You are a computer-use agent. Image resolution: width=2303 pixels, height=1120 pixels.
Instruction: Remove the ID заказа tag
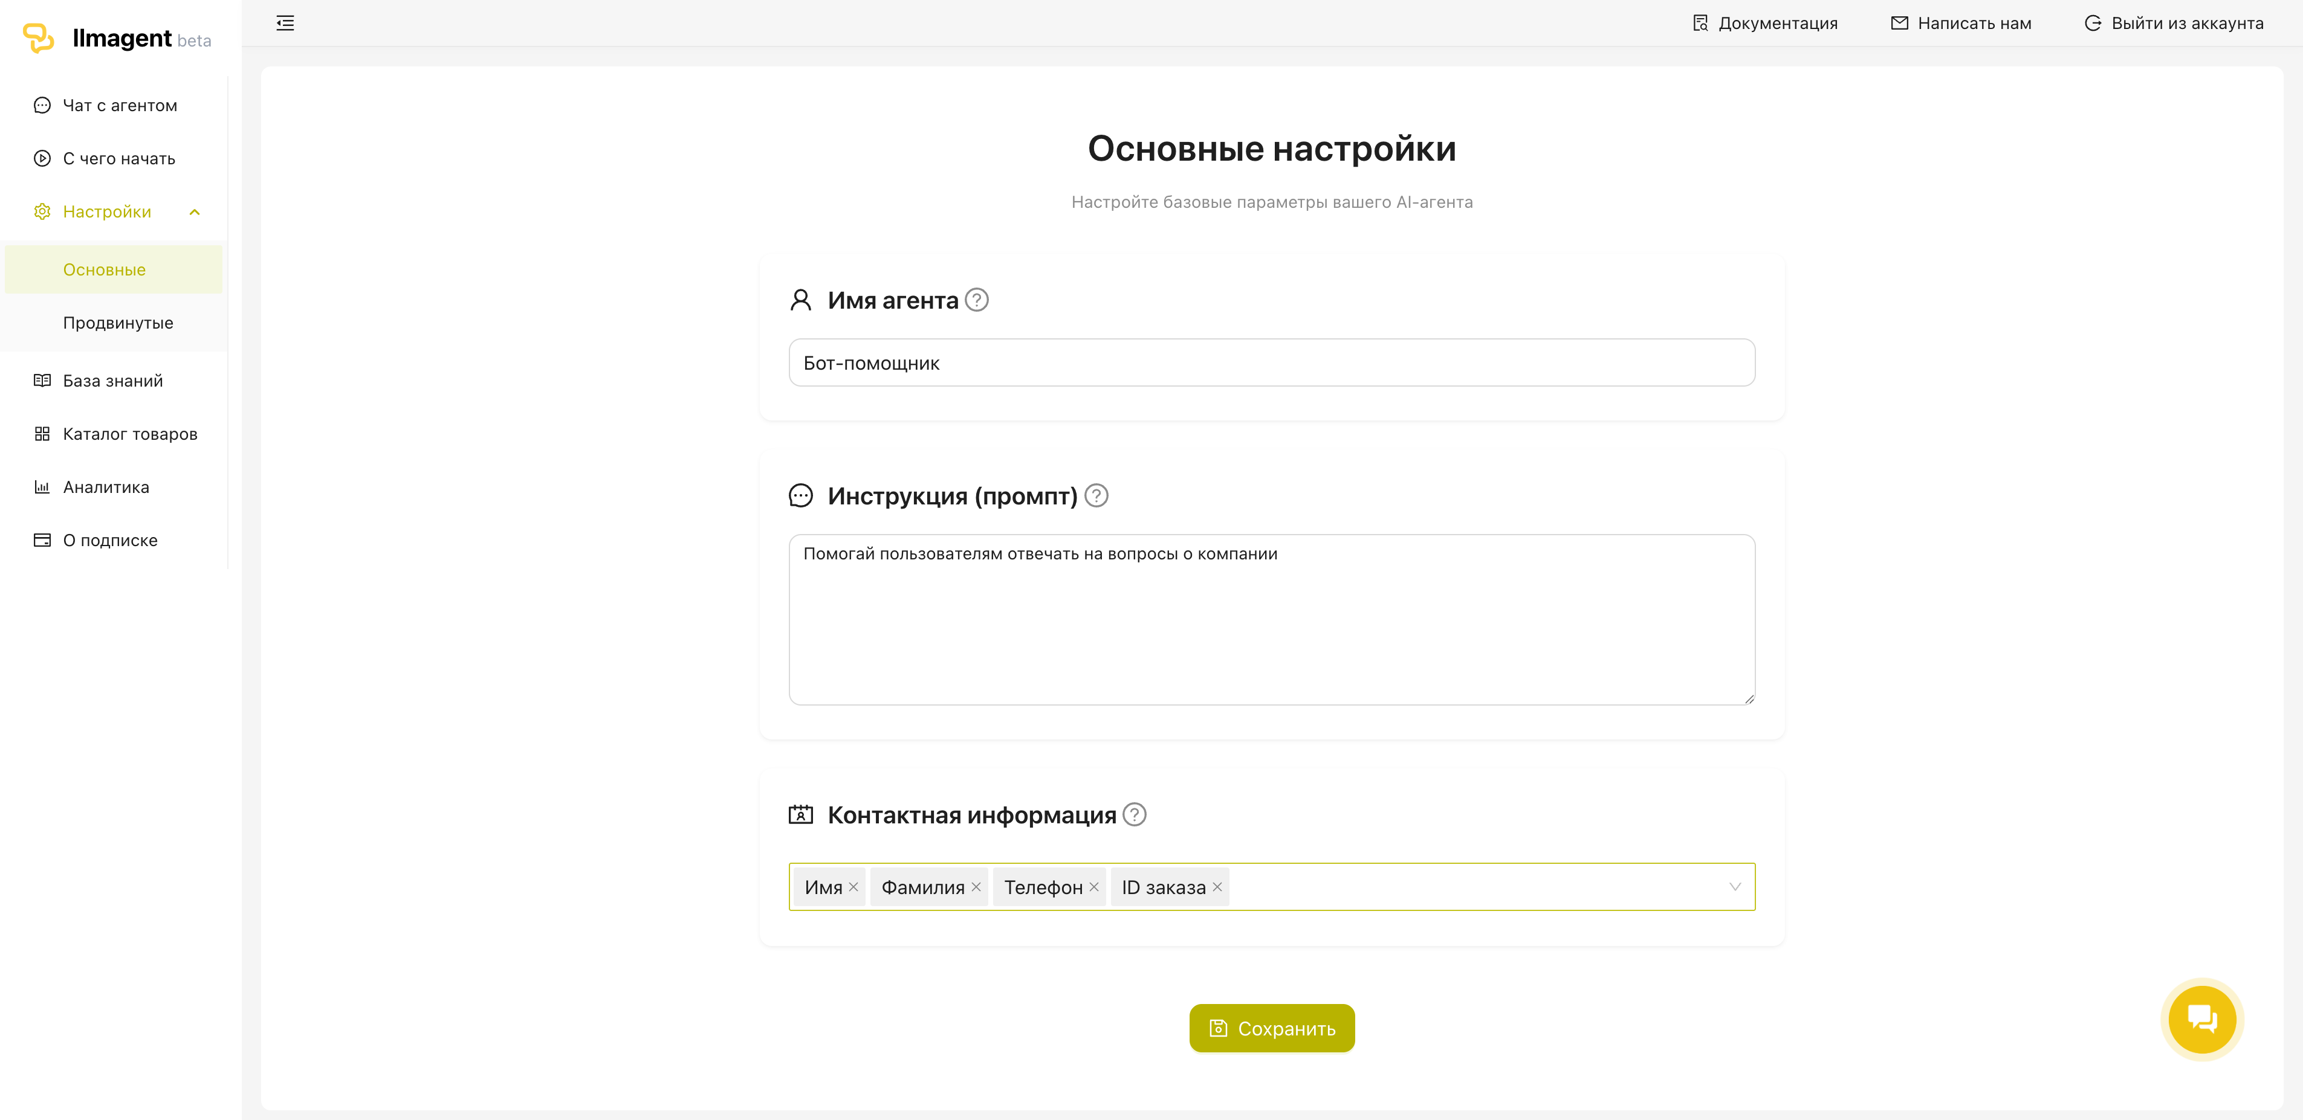(1217, 887)
